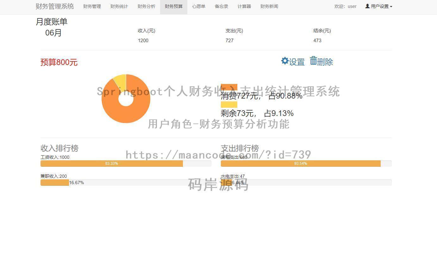Click the 支出(元) column label
The image size is (437, 263).
234,31
